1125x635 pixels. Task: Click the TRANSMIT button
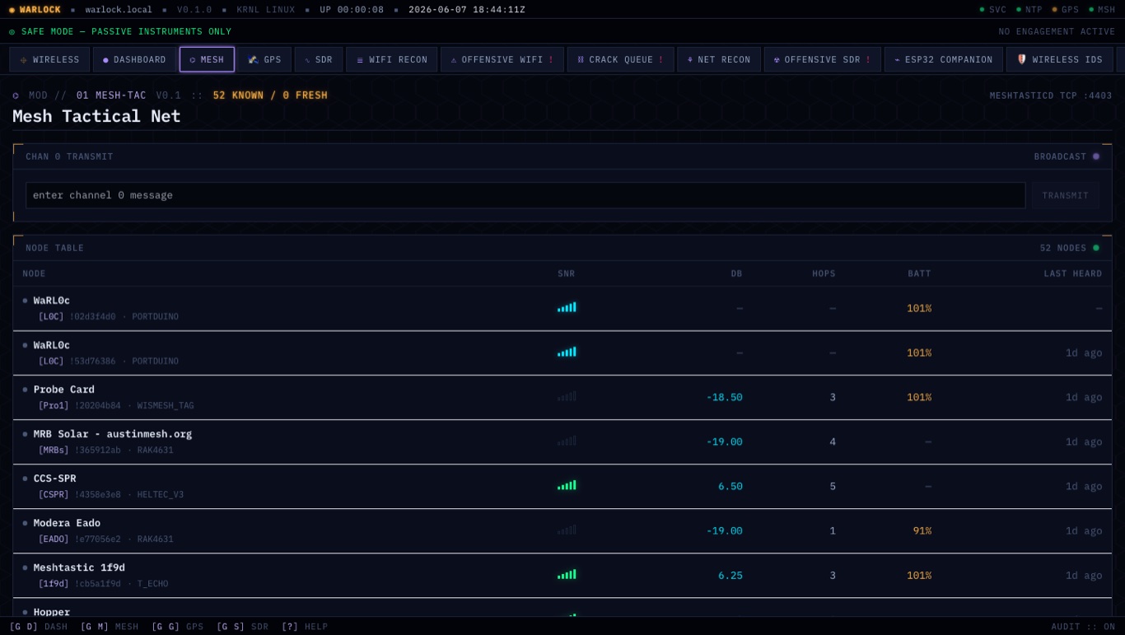1065,195
